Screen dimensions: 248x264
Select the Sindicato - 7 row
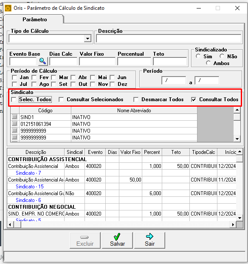pyautogui.click(x=36, y=173)
